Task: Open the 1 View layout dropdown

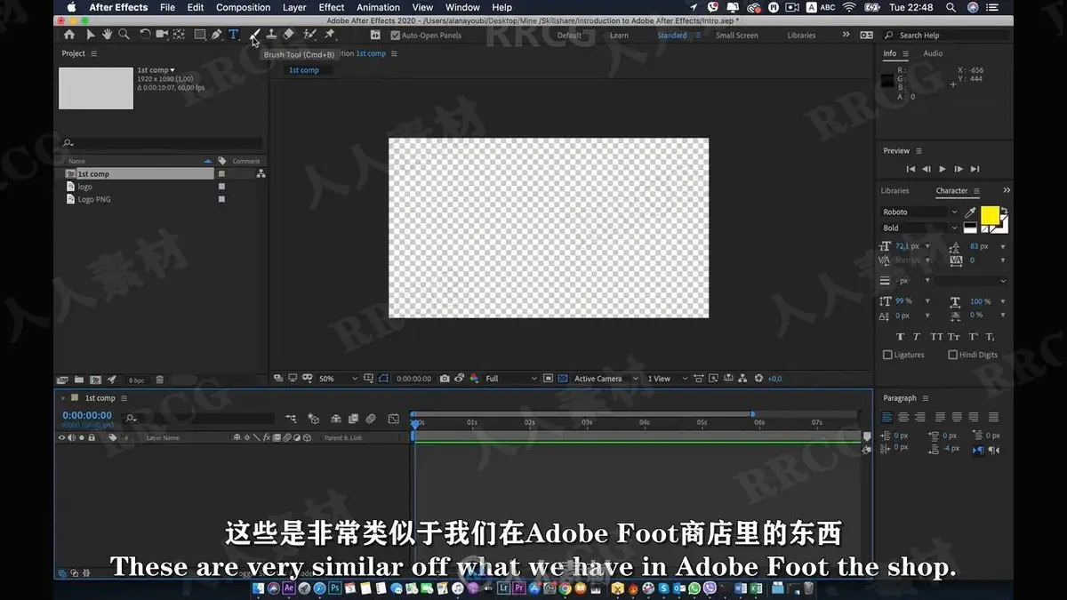Action: coord(668,379)
